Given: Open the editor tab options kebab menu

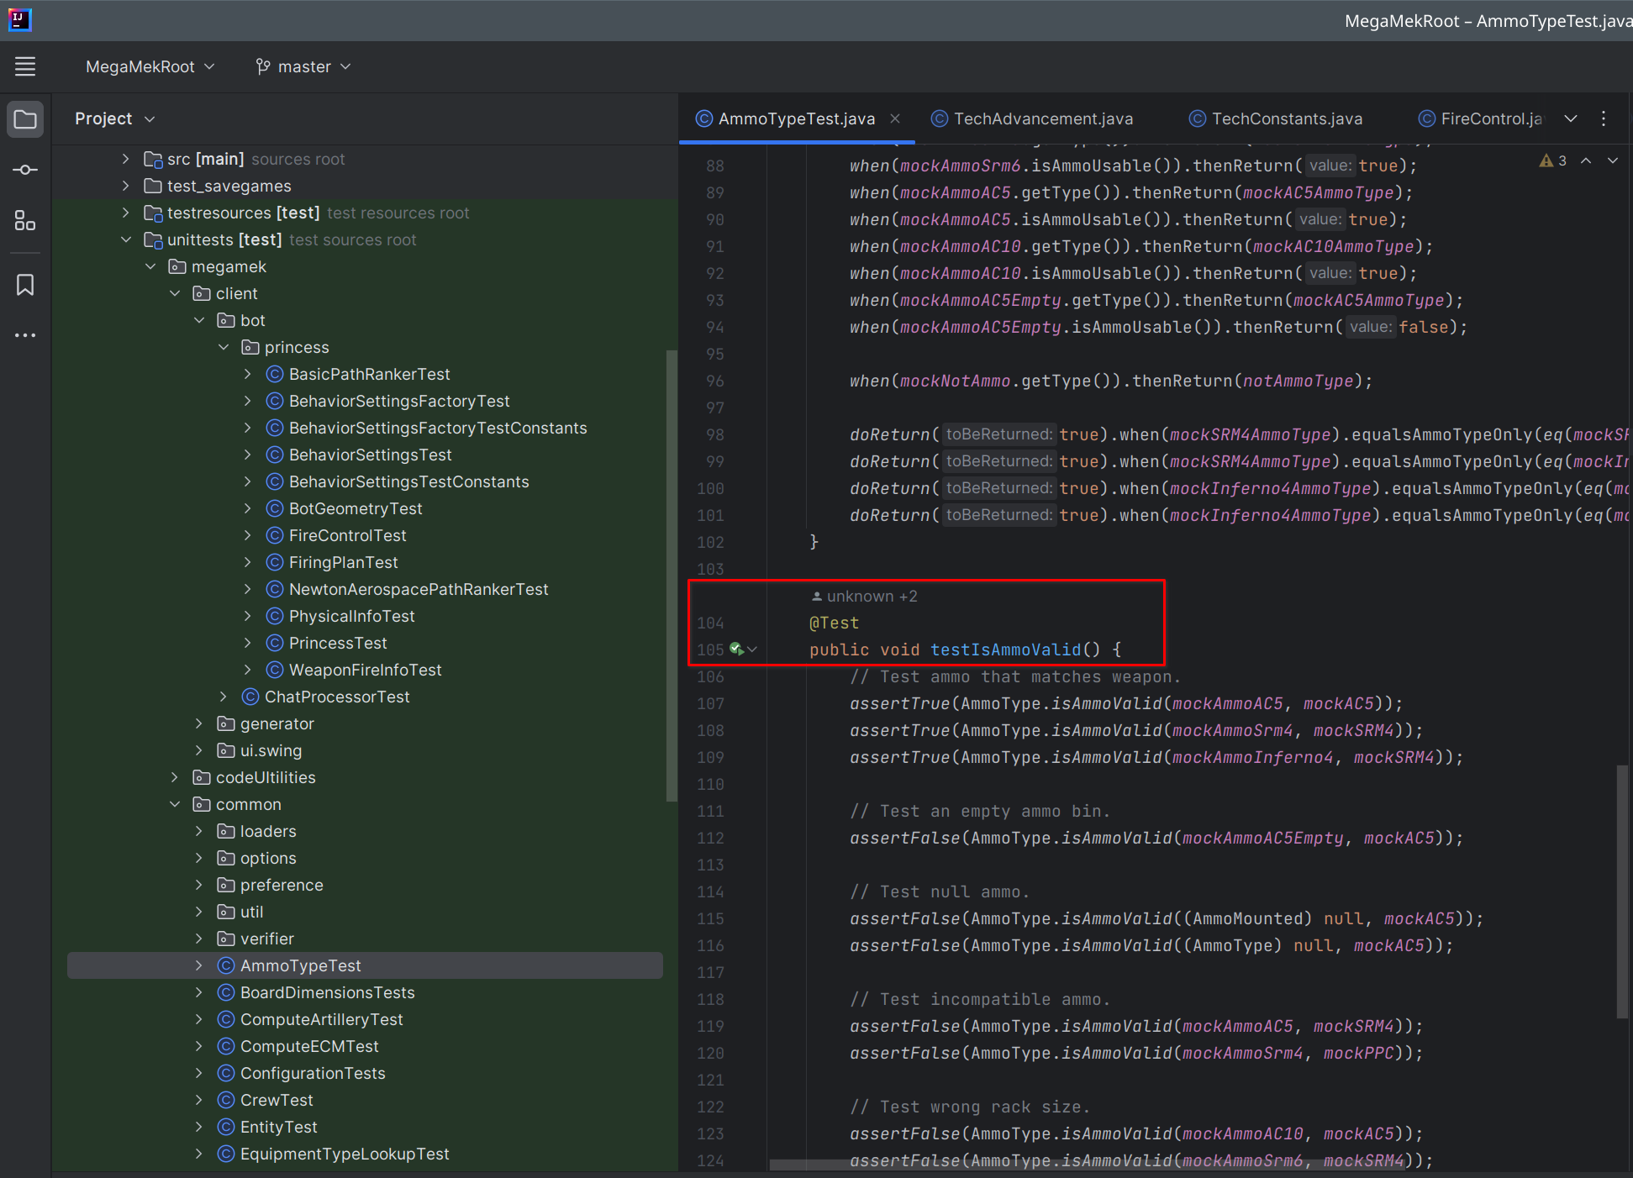Looking at the screenshot, I should point(1604,118).
